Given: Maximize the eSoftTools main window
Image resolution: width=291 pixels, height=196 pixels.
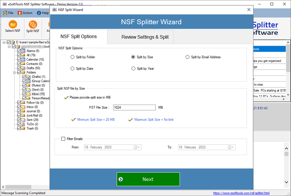Looking at the screenshot, I should pos(272,4).
